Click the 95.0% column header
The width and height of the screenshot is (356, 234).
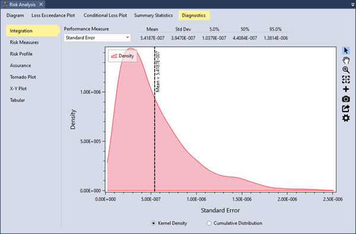point(276,29)
